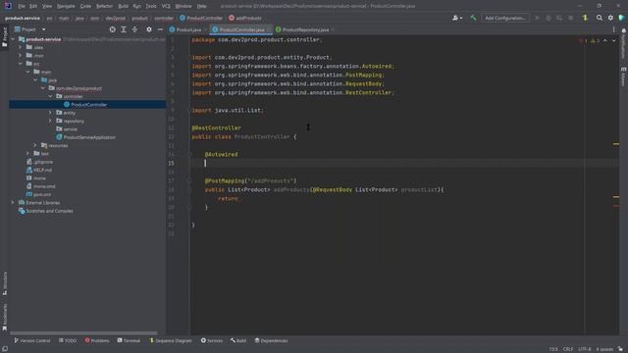Click the Debug bug icon in toolbar
This screenshot has width=628, height=353.
549,18
